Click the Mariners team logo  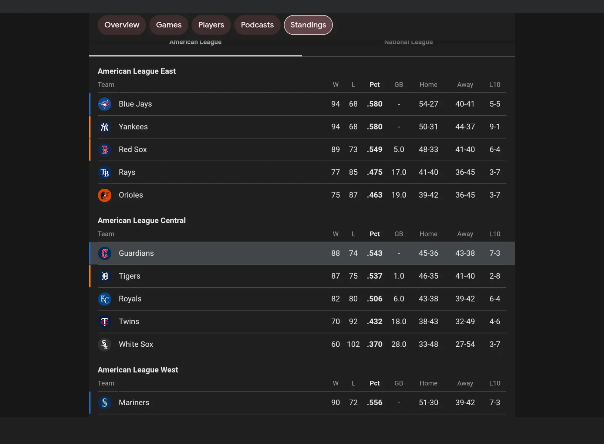[105, 403]
